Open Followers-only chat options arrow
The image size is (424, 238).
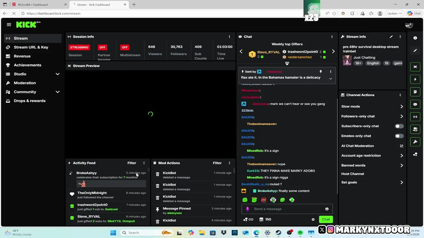point(401,116)
